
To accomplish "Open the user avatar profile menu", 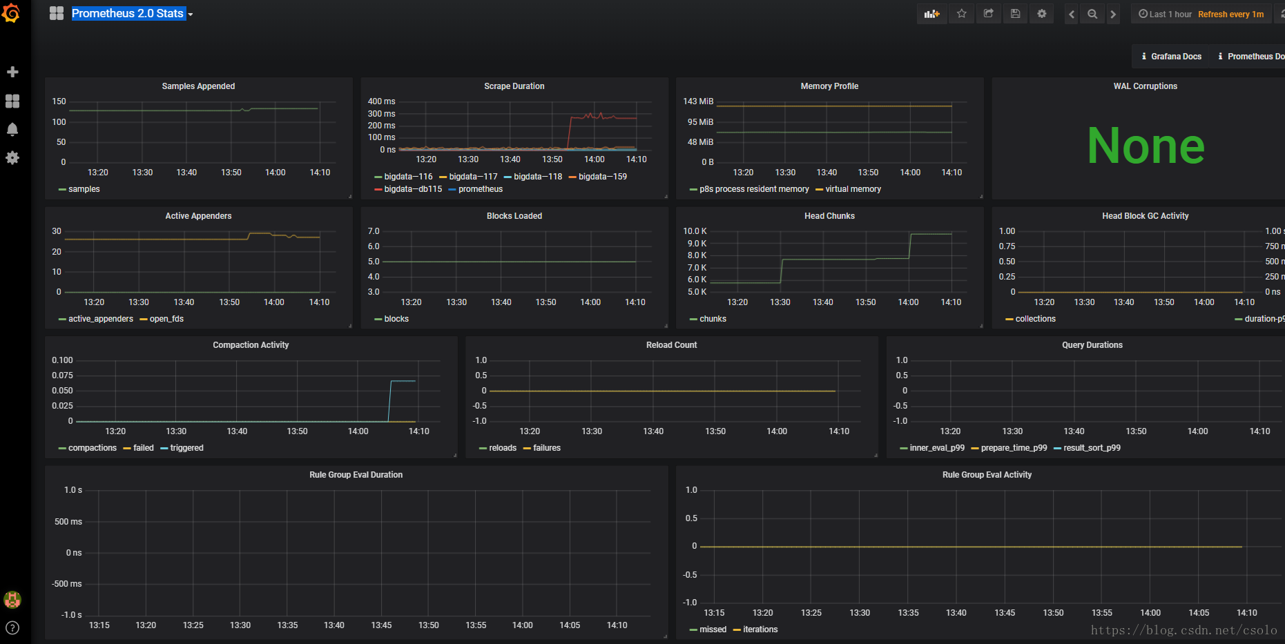I will (12, 599).
